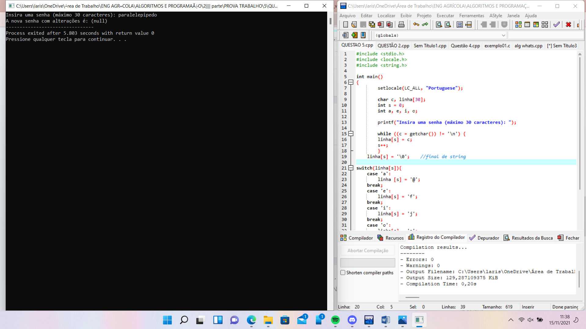Image resolution: width=586 pixels, height=329 pixels.
Task: Click the Compile icon with colored squares
Action: click(x=518, y=25)
